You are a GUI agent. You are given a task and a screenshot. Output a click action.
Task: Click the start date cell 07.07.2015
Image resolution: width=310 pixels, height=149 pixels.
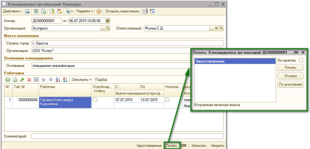click(x=126, y=100)
